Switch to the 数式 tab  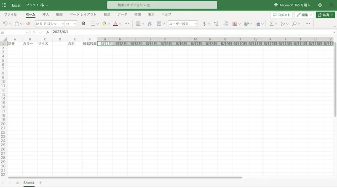pyautogui.click(x=107, y=14)
